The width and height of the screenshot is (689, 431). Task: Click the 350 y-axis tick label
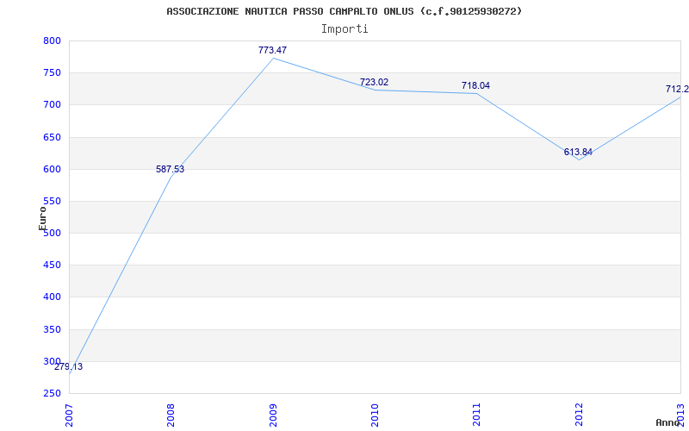(x=52, y=329)
